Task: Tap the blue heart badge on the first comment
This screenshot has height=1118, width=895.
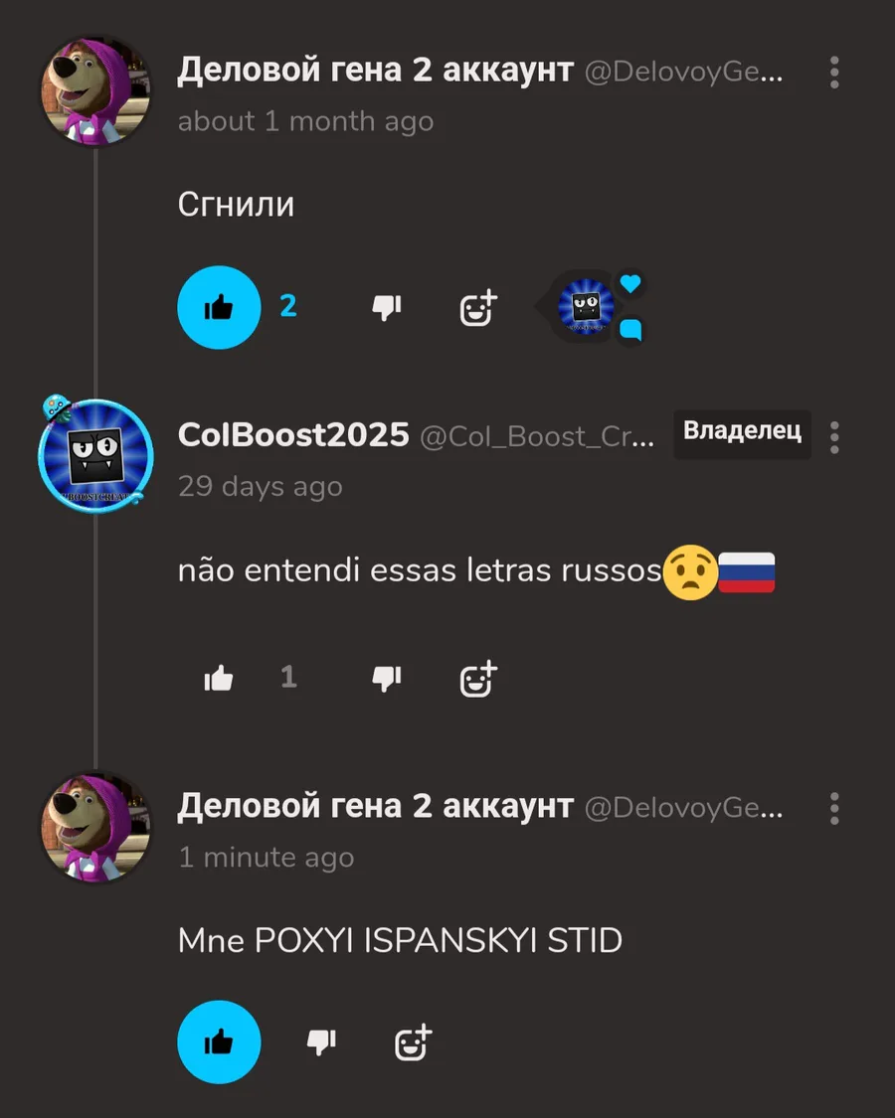Action: pyautogui.click(x=630, y=283)
